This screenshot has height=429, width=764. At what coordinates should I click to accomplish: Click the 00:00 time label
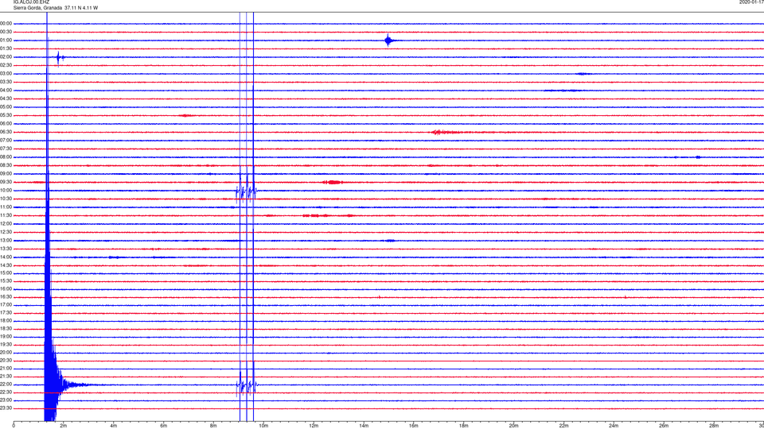6,23
